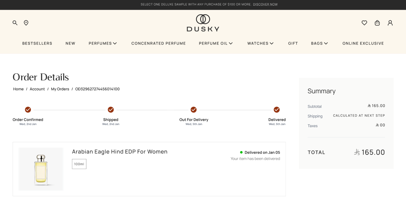
Task: Open the ONLINE EXCLUSIVE section
Action: click(x=363, y=43)
